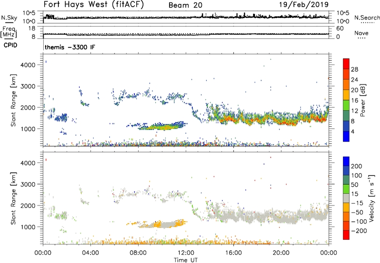The image size is (380, 263).
Task: Click the "12" power colorbar label
Action: (x=354, y=111)
